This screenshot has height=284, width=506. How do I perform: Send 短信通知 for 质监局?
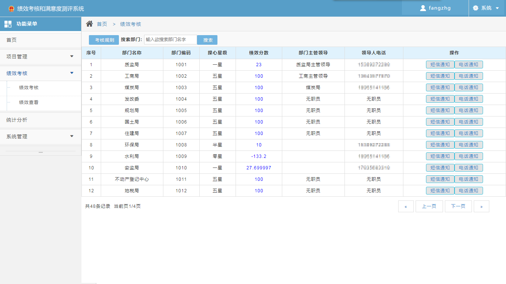pos(440,64)
